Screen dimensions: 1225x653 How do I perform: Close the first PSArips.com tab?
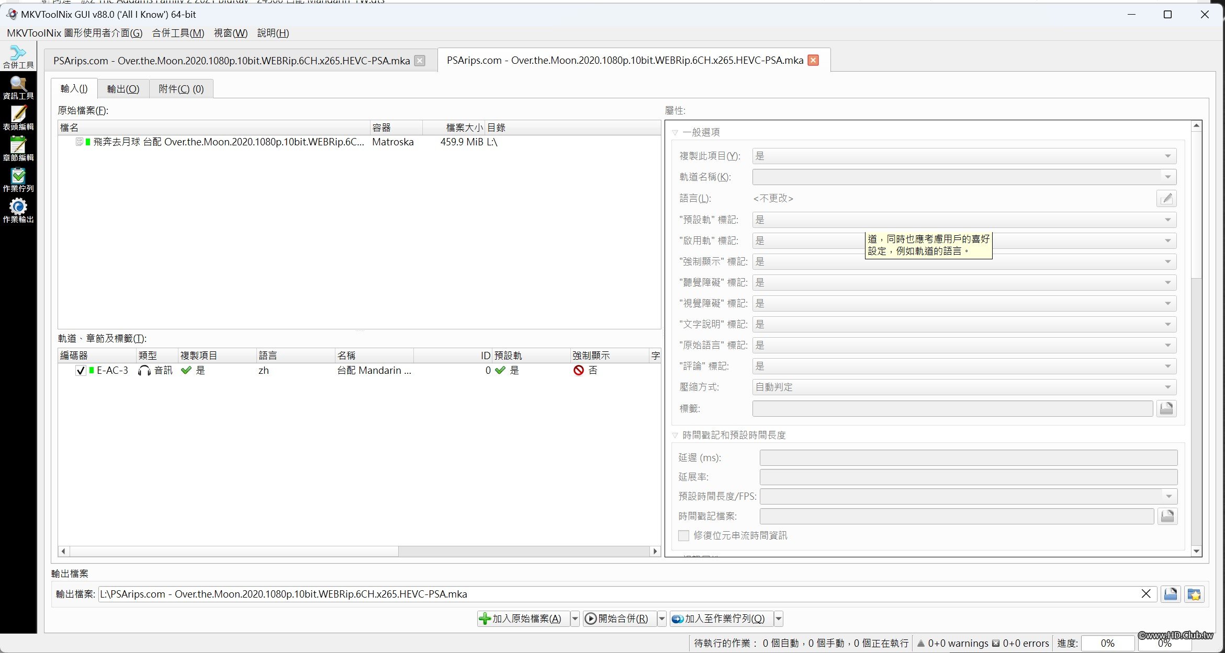pos(420,61)
